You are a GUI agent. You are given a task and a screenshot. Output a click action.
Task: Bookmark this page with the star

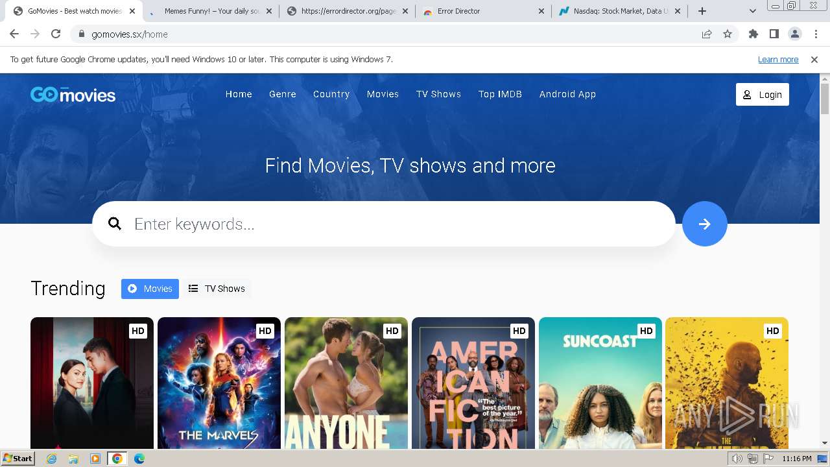point(728,34)
